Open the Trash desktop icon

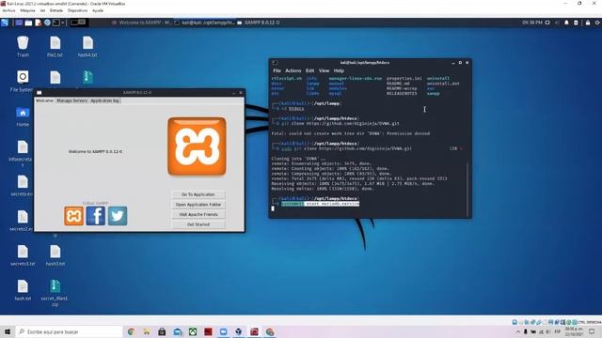click(x=23, y=46)
